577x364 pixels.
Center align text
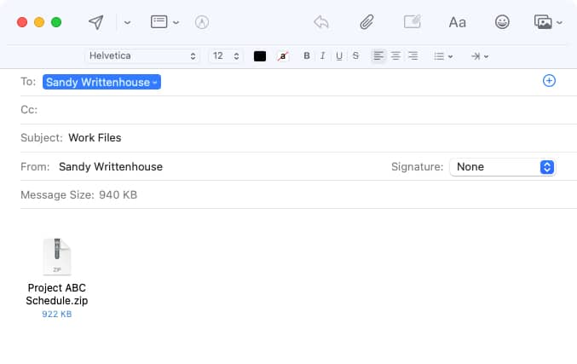(x=395, y=56)
